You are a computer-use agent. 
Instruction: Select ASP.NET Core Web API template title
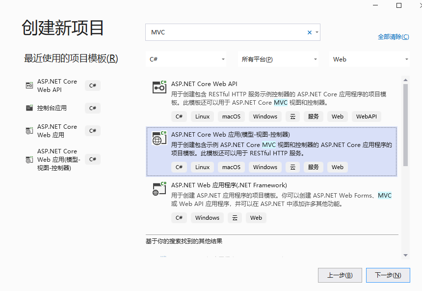tap(204, 84)
